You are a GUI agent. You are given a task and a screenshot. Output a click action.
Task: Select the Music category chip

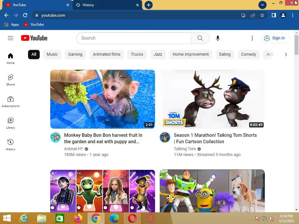52,55
